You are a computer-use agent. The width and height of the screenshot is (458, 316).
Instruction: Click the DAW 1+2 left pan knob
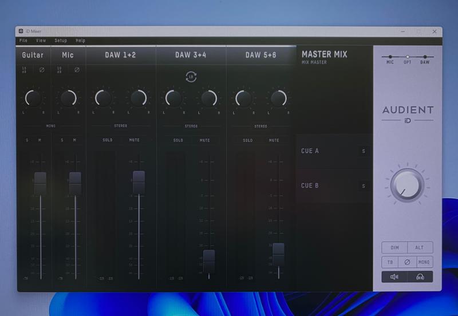pos(103,98)
